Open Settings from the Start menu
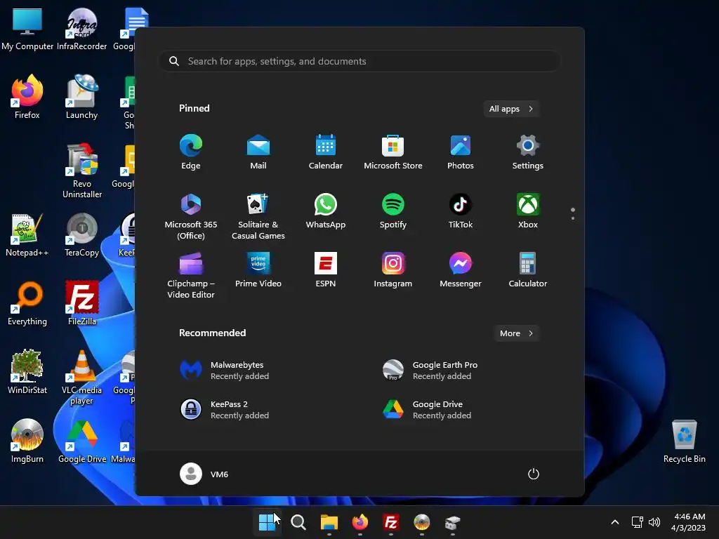This screenshot has width=719, height=539. click(x=528, y=152)
